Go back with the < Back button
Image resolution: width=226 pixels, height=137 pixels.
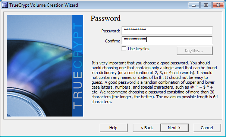(147, 128)
